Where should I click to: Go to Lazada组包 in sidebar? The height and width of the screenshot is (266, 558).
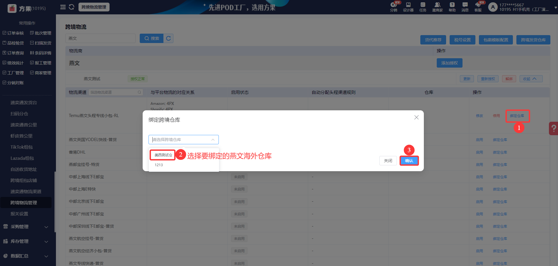coord(22,158)
